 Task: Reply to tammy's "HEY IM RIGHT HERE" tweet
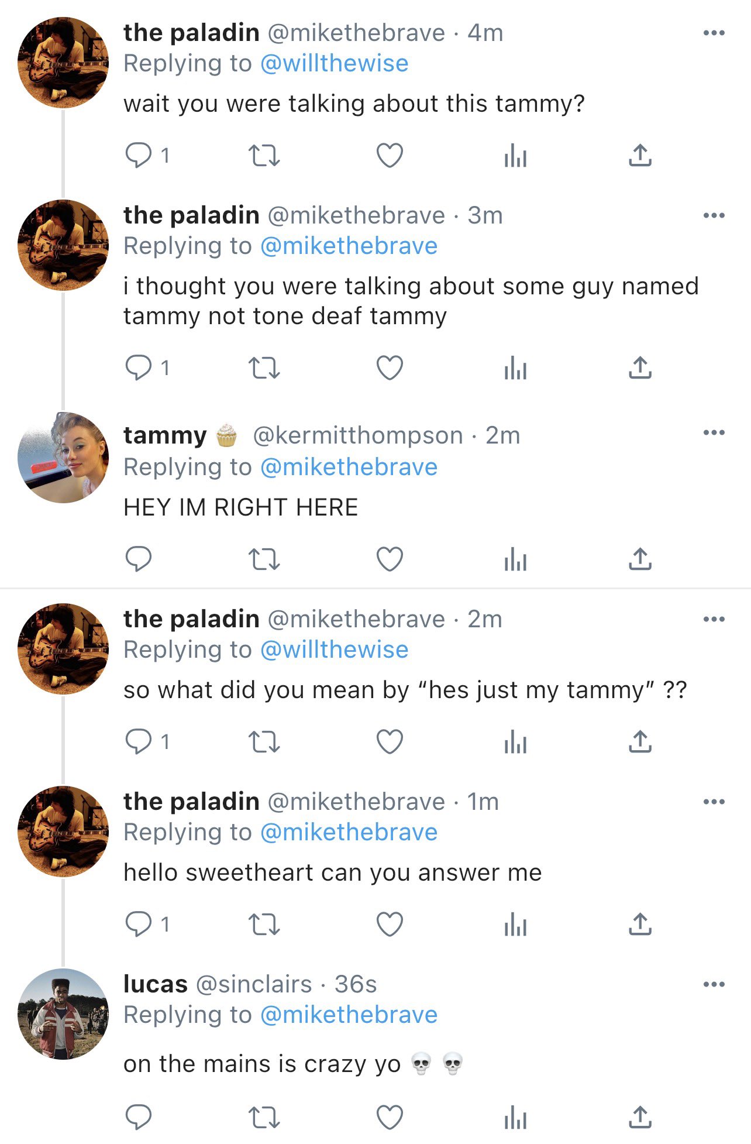[x=139, y=559]
